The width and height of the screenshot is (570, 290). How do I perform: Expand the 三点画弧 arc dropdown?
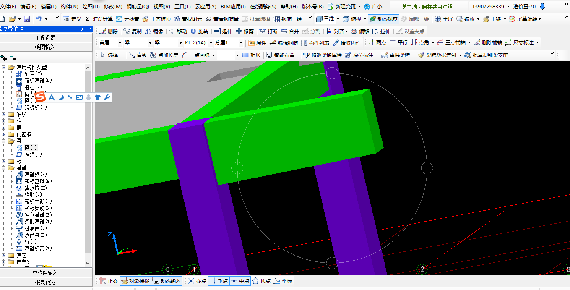tap(213, 55)
